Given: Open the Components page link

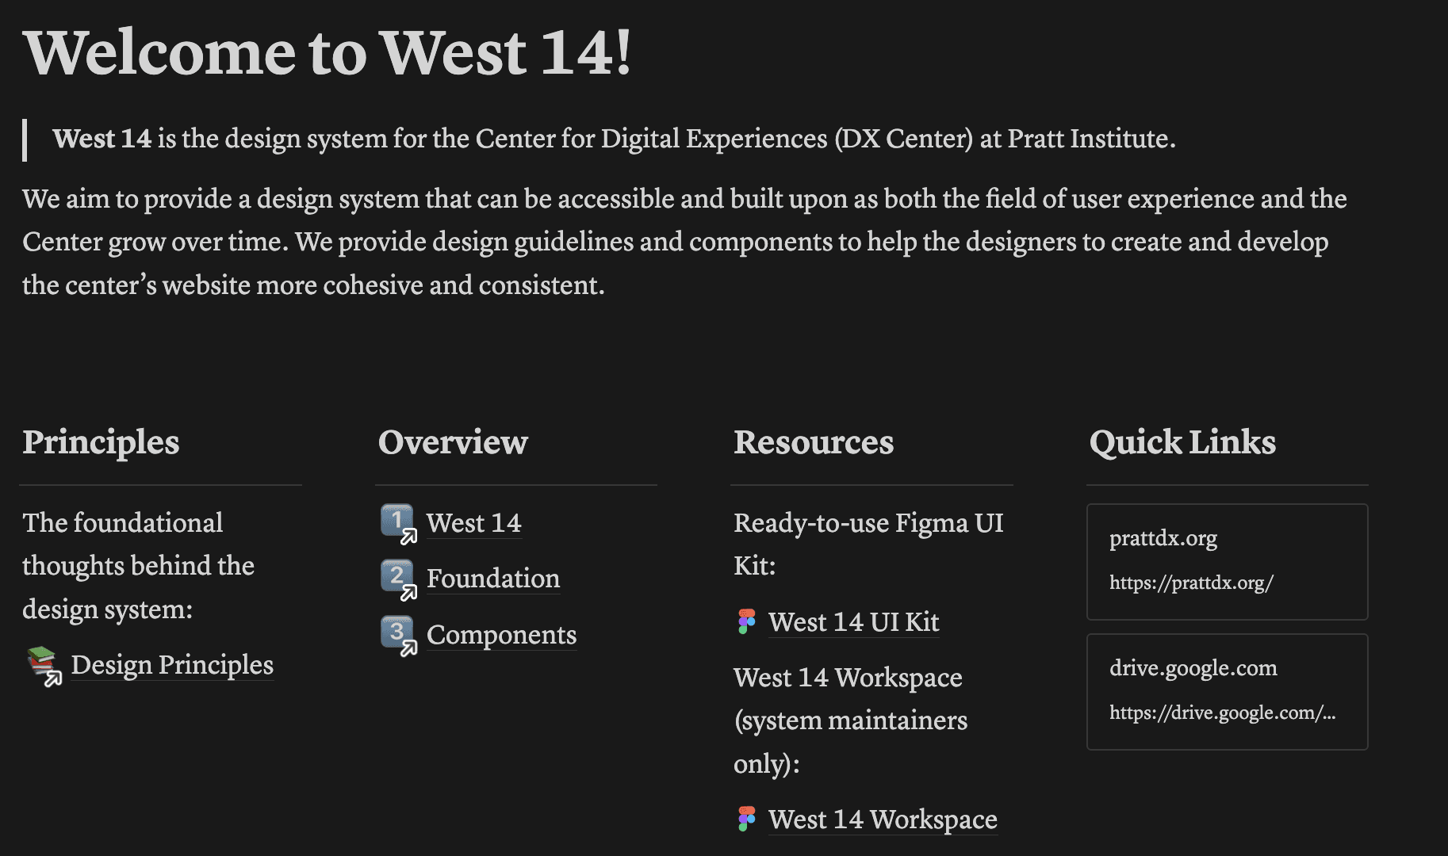Looking at the screenshot, I should pyautogui.click(x=501, y=635).
